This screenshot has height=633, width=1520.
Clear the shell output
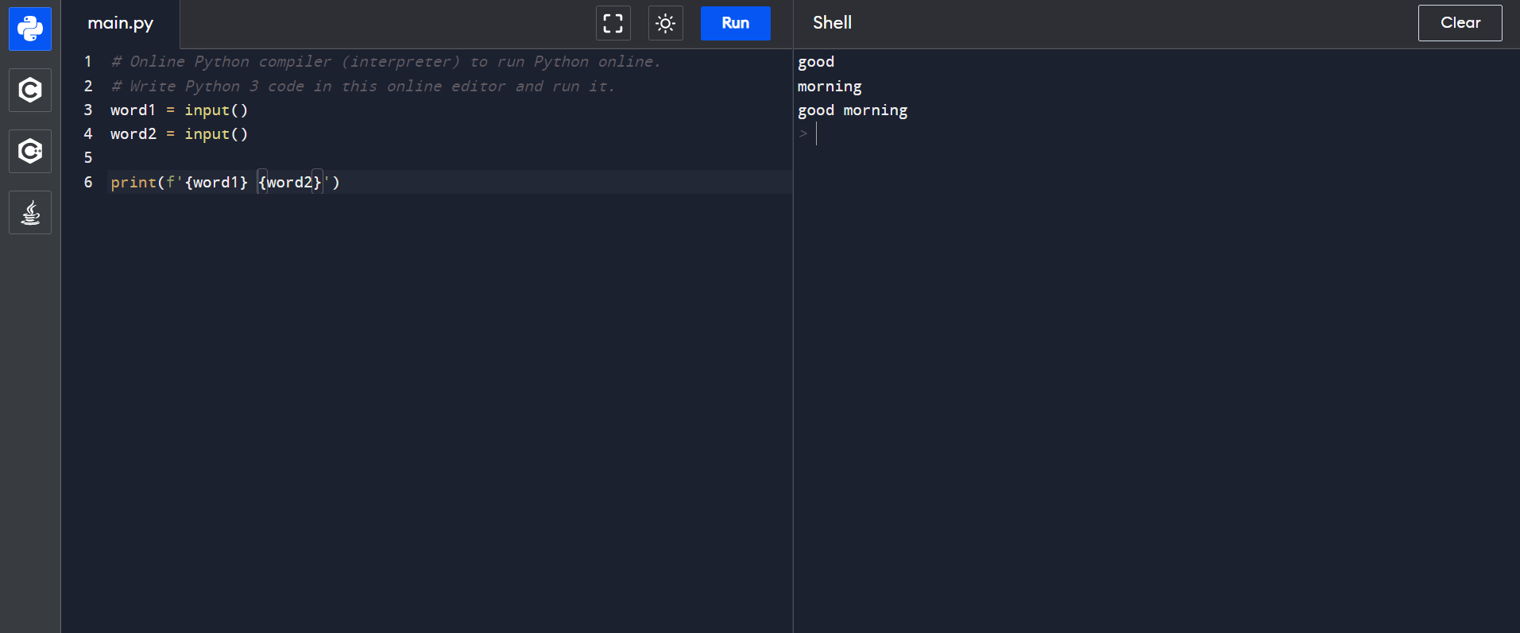pyautogui.click(x=1460, y=23)
